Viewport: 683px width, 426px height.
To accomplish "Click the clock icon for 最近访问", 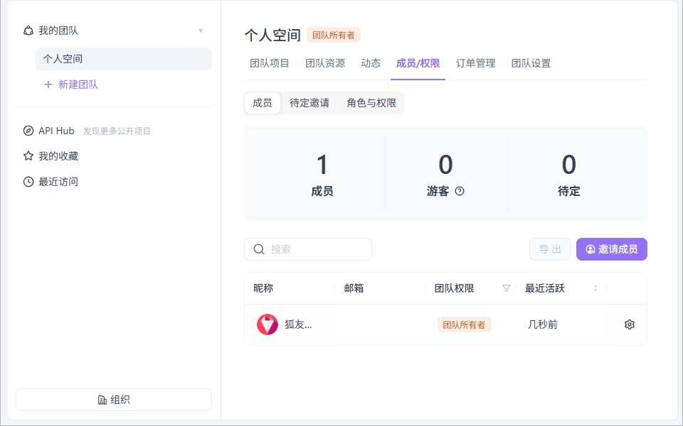I will (28, 182).
